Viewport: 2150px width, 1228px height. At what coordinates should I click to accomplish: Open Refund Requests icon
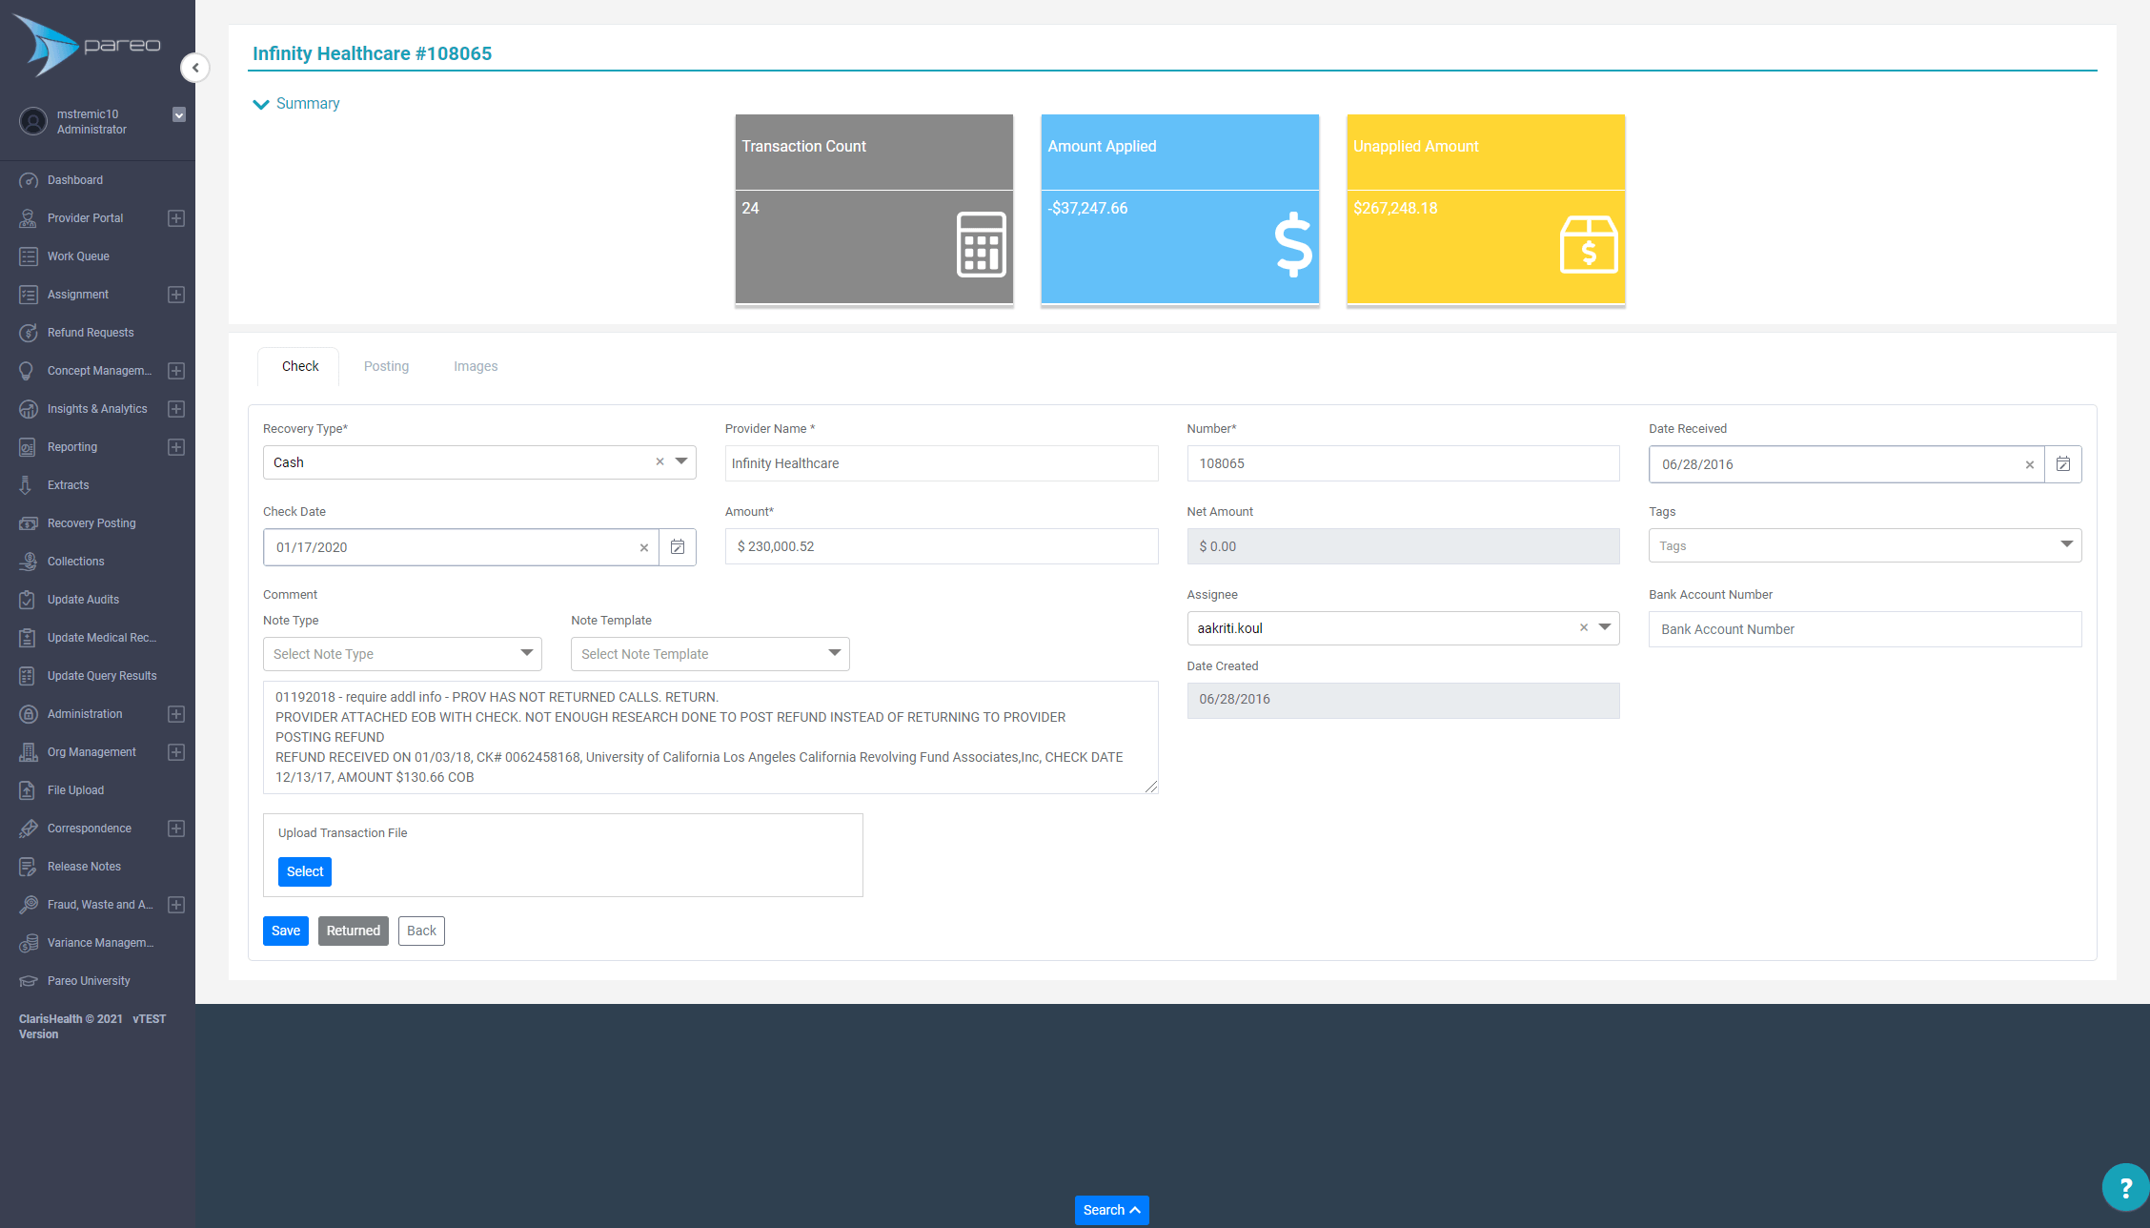click(29, 333)
